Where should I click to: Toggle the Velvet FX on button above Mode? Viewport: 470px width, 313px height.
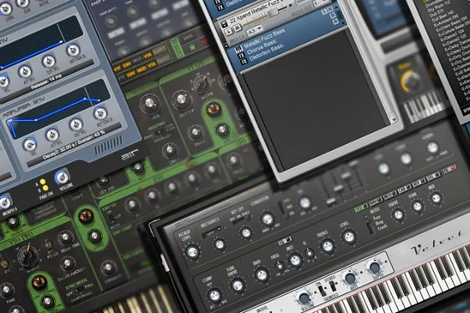(x=361, y=208)
